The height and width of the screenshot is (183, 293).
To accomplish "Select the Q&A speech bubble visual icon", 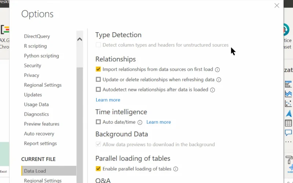I will coord(288,133).
